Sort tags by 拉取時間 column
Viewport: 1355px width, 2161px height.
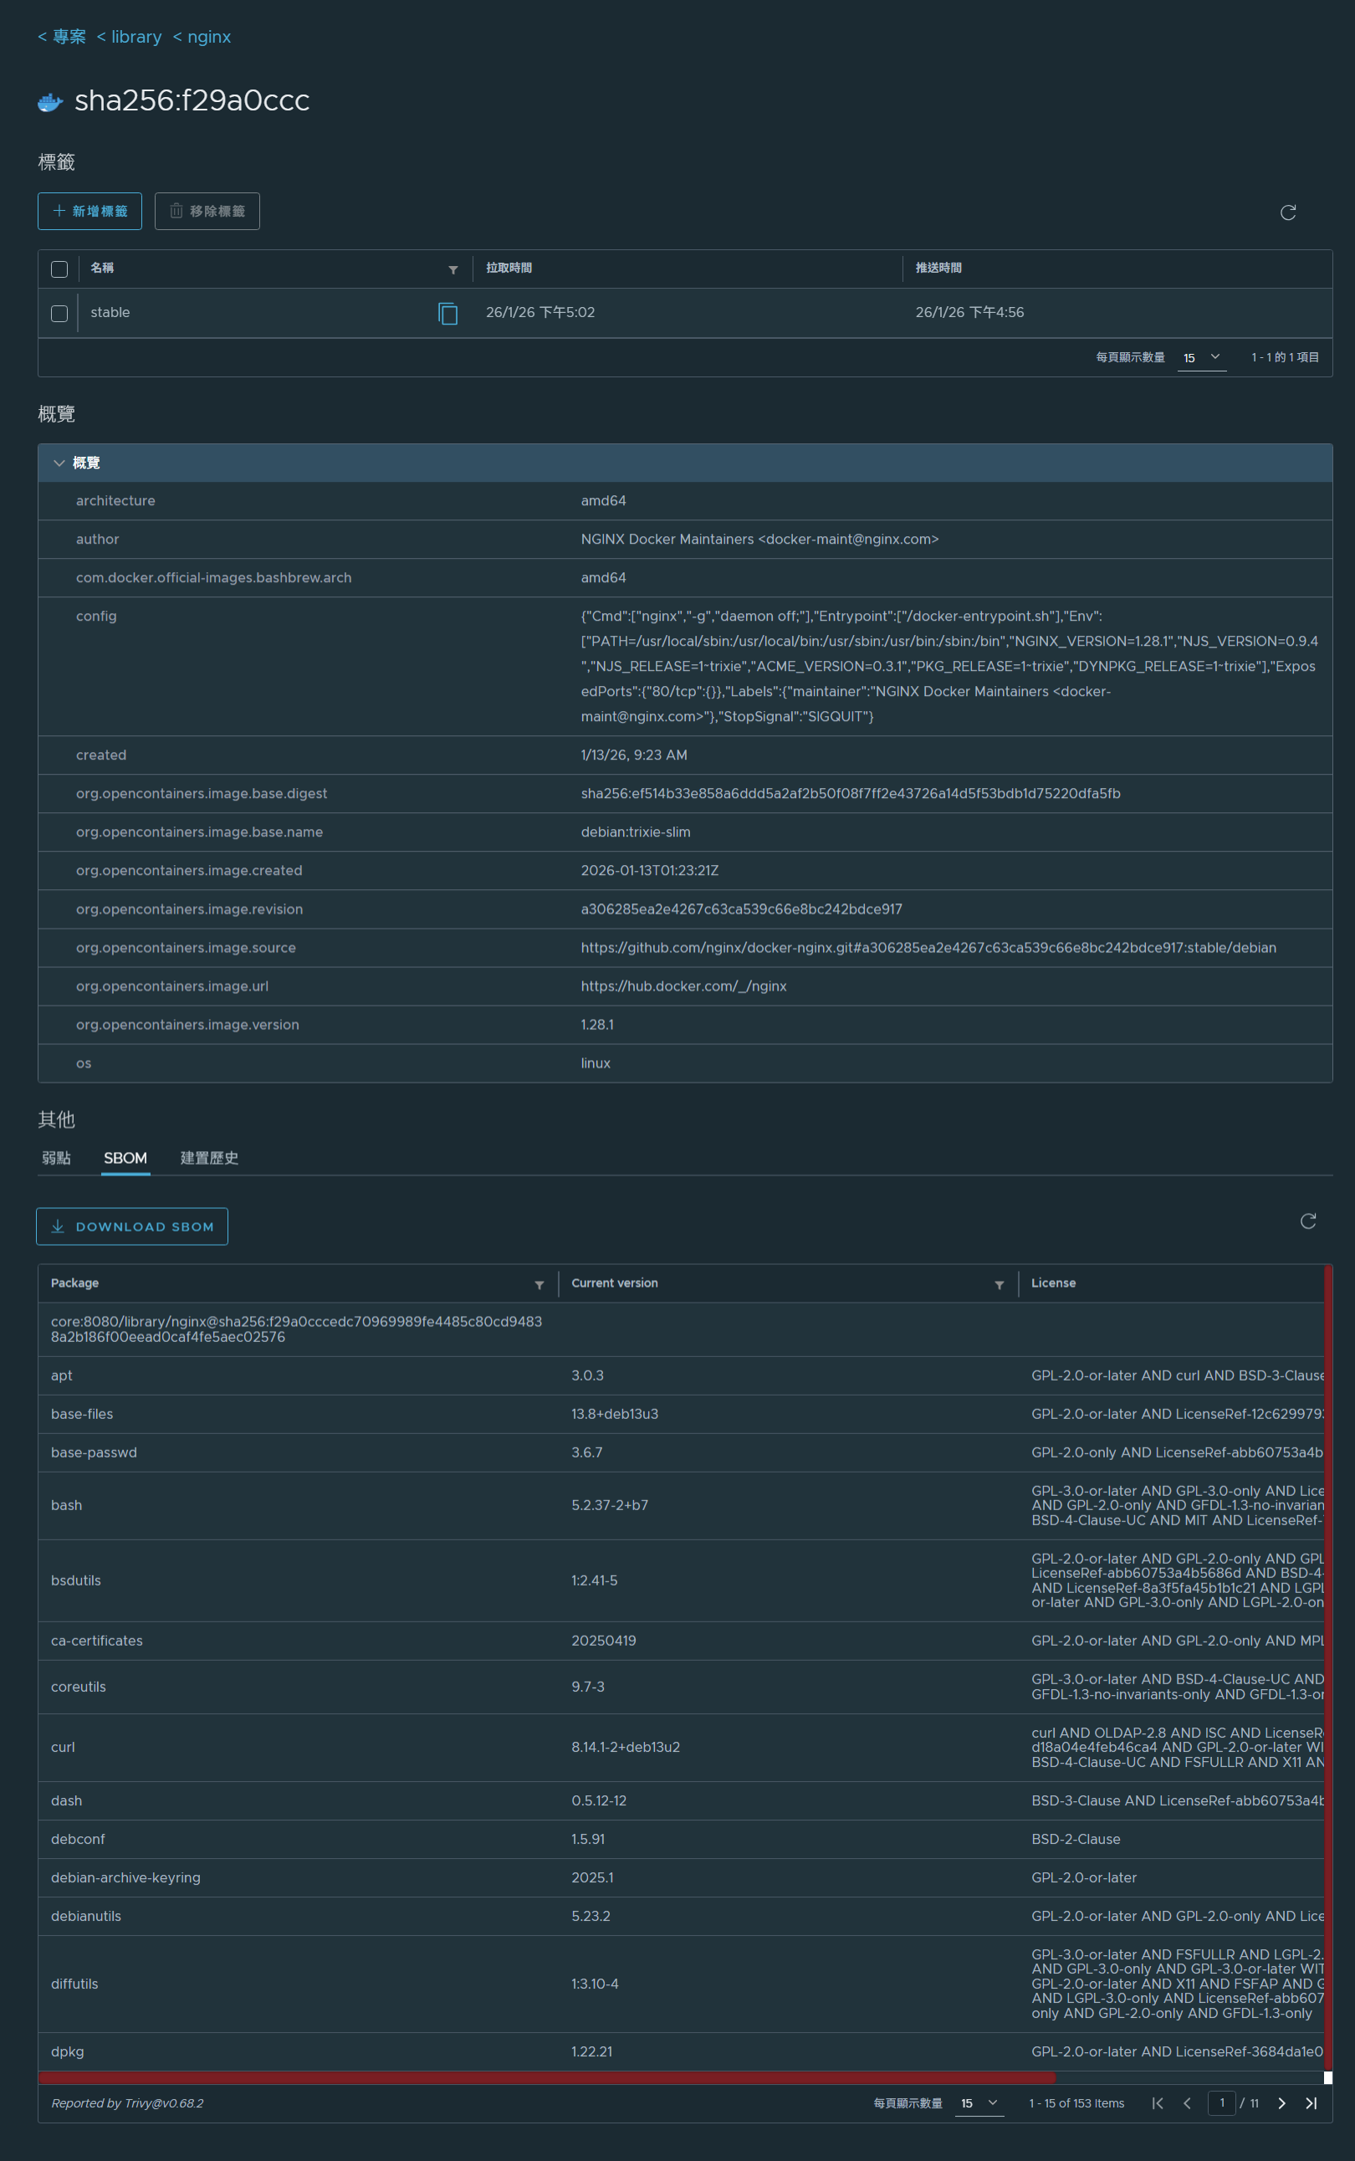(509, 268)
